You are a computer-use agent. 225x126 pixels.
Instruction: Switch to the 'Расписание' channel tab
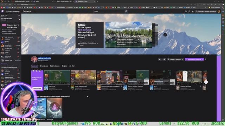pos(55,66)
